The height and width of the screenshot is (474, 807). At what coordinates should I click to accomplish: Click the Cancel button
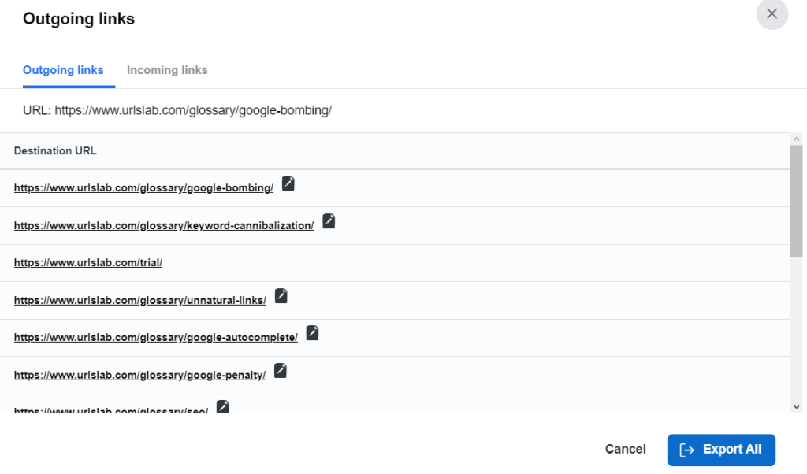[x=625, y=449]
